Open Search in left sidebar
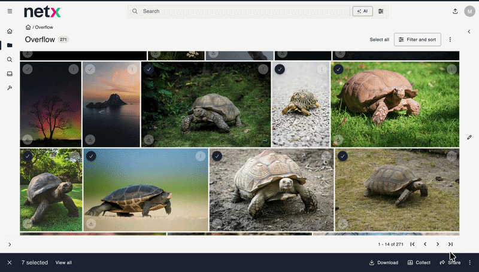479x272 pixels. 10,59
